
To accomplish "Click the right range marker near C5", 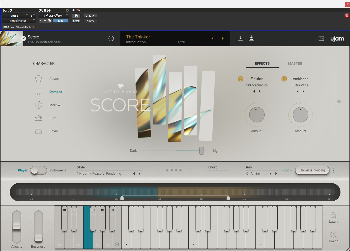I will coord(228,198).
